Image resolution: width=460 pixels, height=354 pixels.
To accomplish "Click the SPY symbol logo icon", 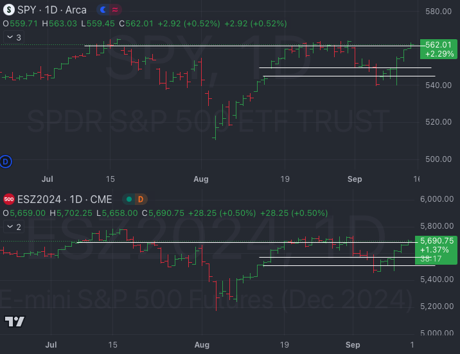I will pos(8,10).
